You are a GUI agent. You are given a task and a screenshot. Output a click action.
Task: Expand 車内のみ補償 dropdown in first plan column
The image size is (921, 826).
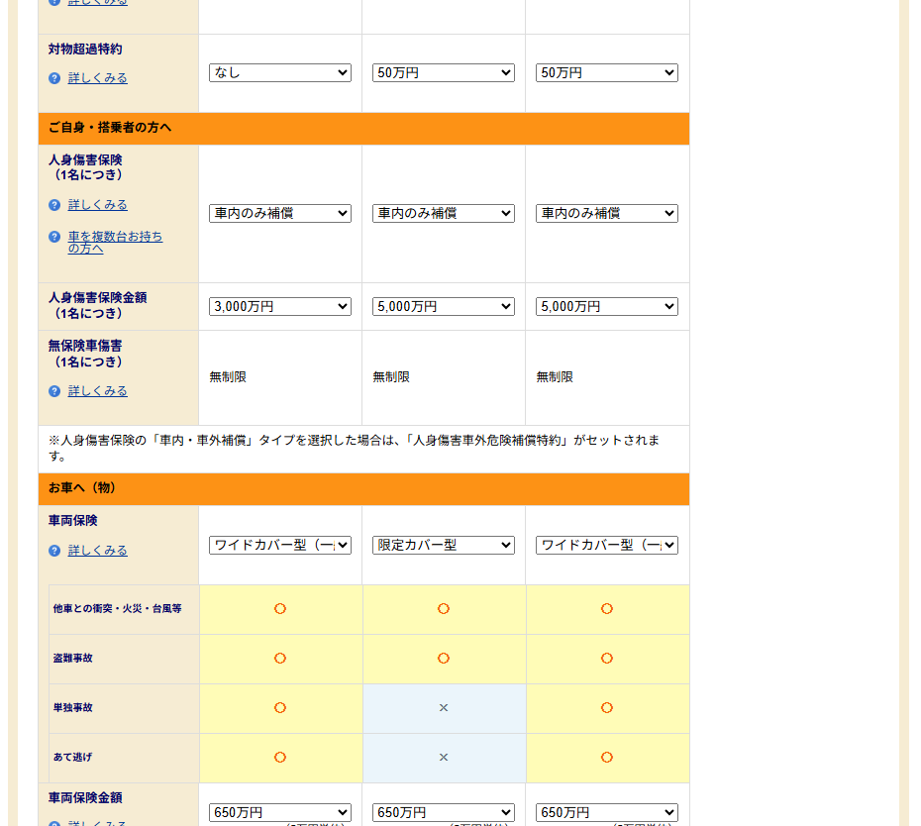[x=280, y=213]
